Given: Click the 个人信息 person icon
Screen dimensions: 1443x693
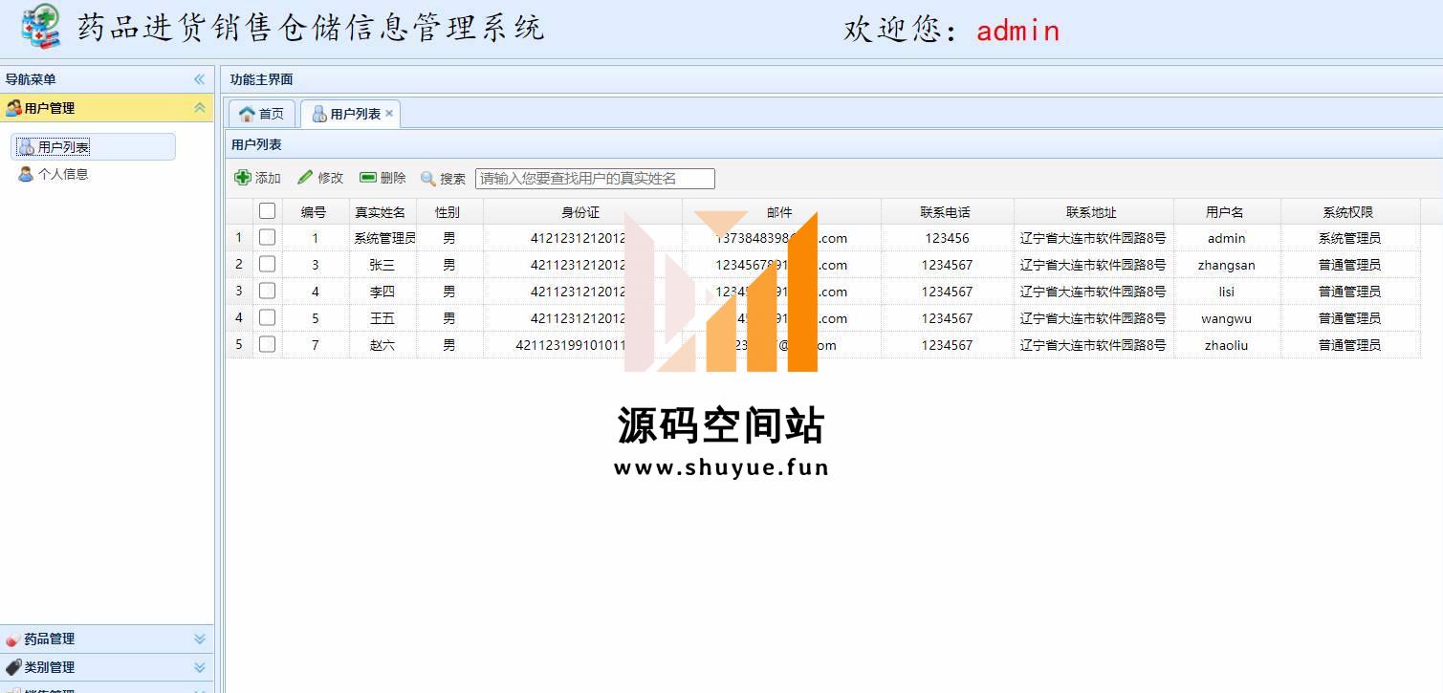Looking at the screenshot, I should pyautogui.click(x=26, y=174).
